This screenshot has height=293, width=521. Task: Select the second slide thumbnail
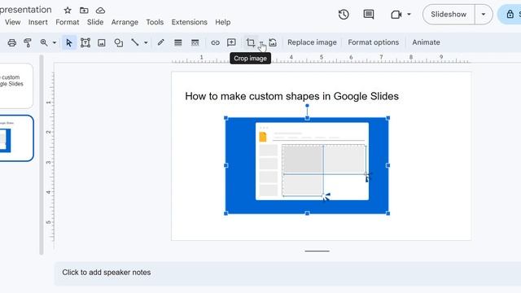pyautogui.click(x=16, y=138)
